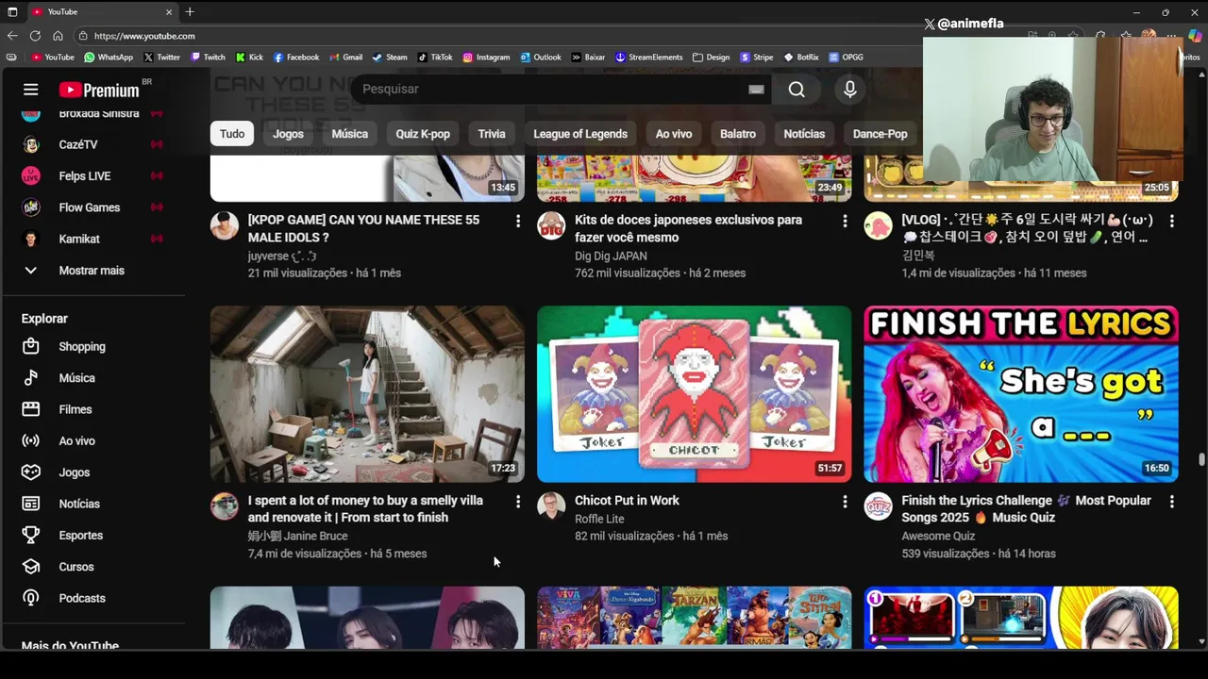This screenshot has width=1208, height=679.
Task: Select the Dance-Pop filter chip
Action: pos(880,134)
